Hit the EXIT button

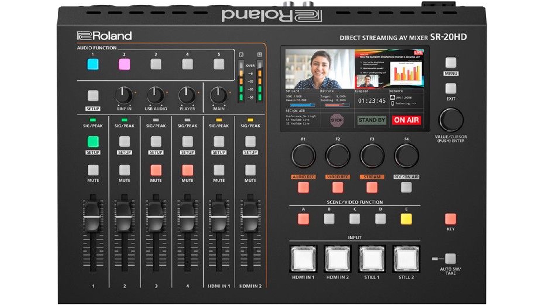click(451, 88)
